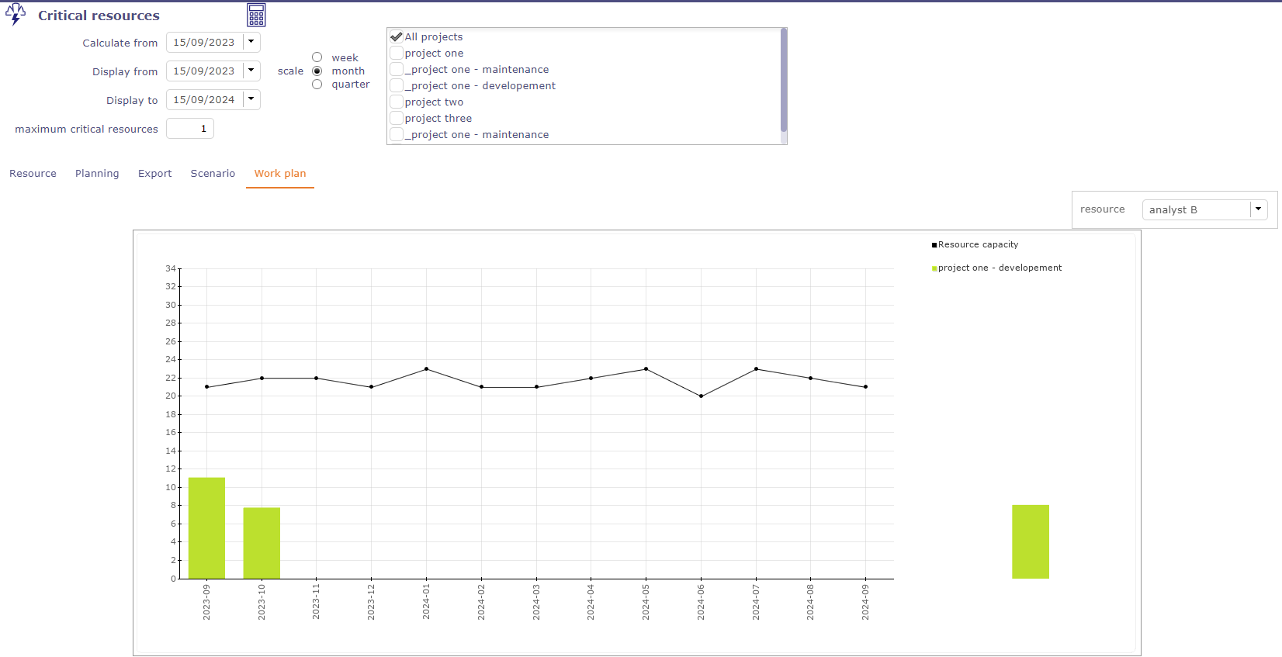Click the project list vertical scrollbar
This screenshot has width=1282, height=657.
click(784, 81)
